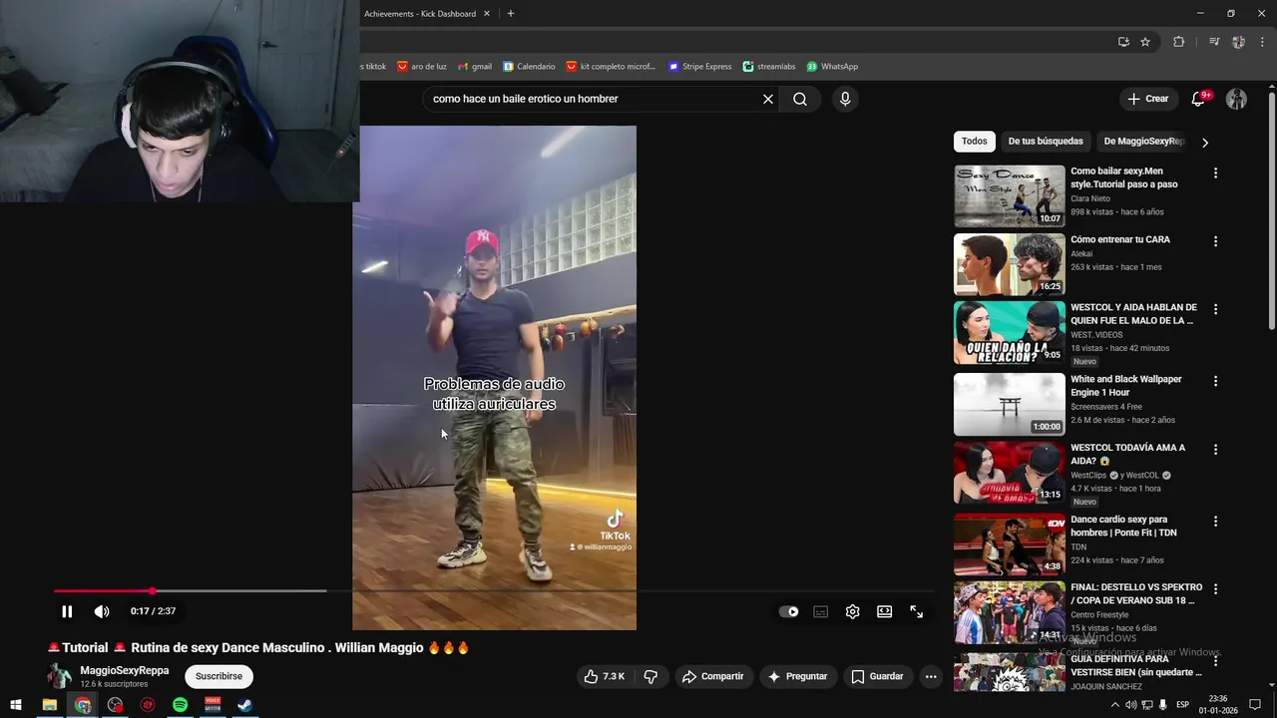Save the video with the Guardar button
This screenshot has width=1277, height=718.
[x=877, y=676]
